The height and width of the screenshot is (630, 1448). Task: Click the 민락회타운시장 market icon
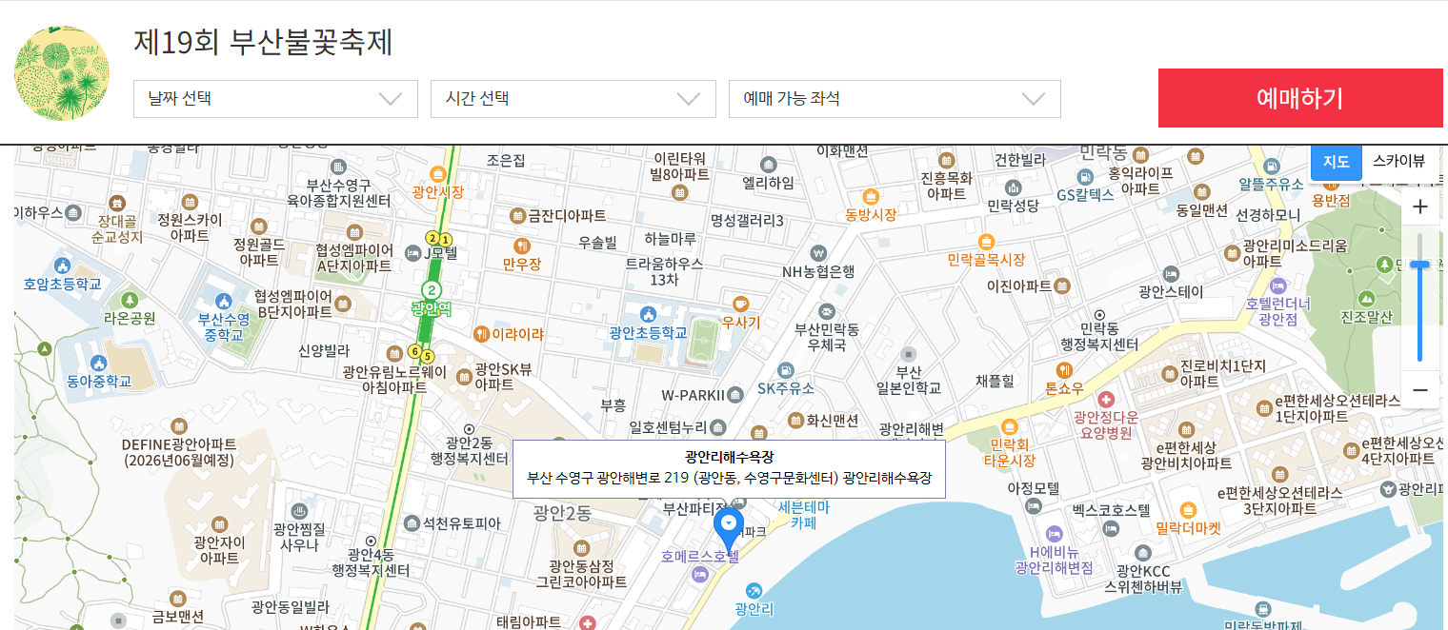1009,425
